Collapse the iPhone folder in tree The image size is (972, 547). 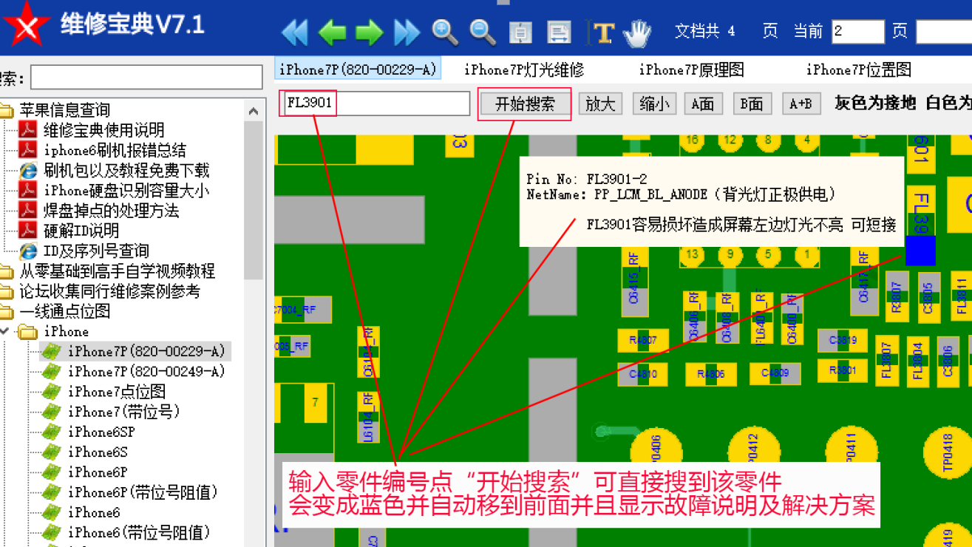coord(5,331)
